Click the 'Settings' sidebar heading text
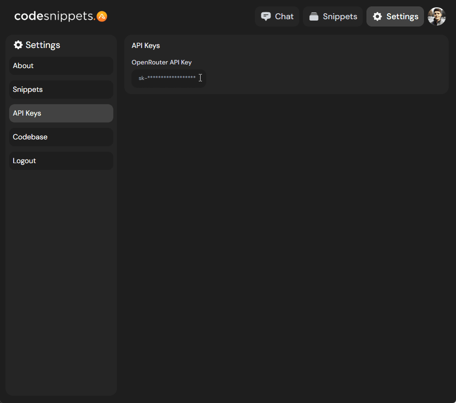 click(43, 45)
